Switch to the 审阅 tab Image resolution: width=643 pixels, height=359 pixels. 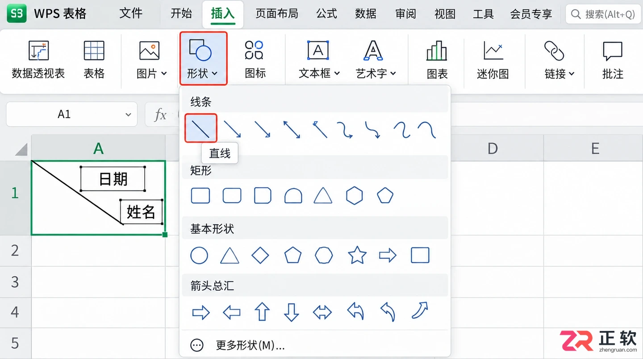(x=405, y=14)
